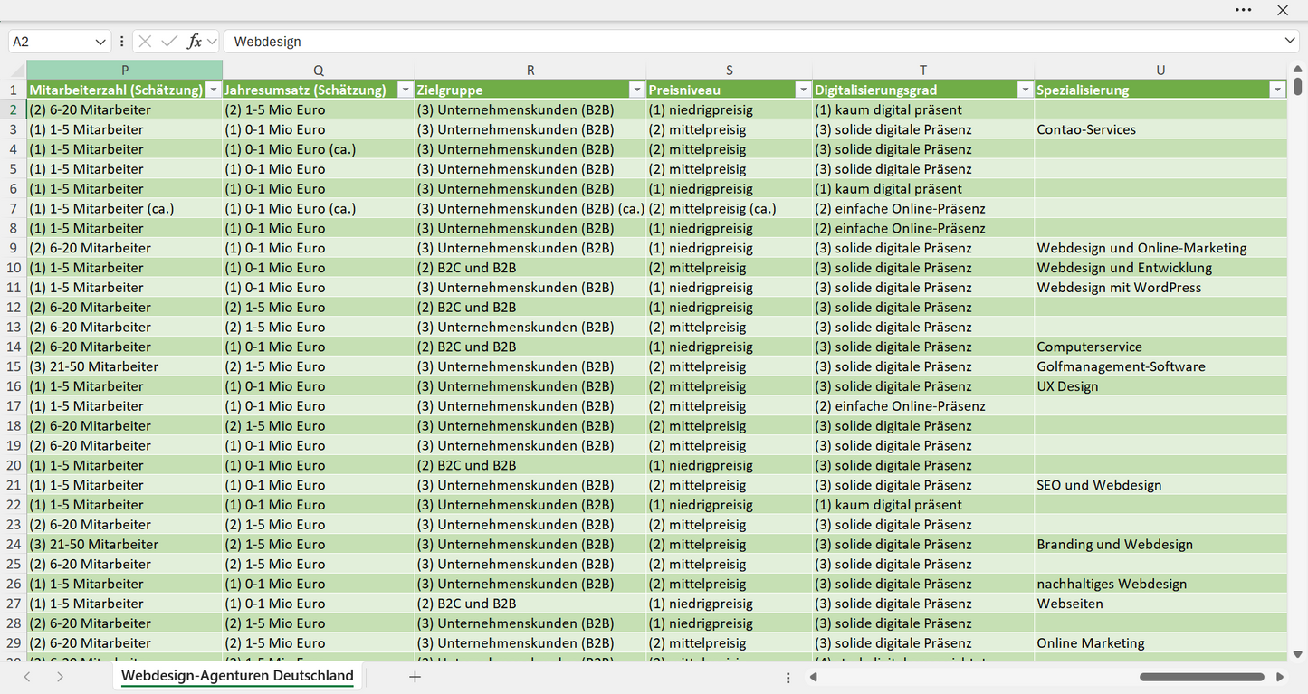Select the cell Webdesign mit WordPress

point(1160,288)
